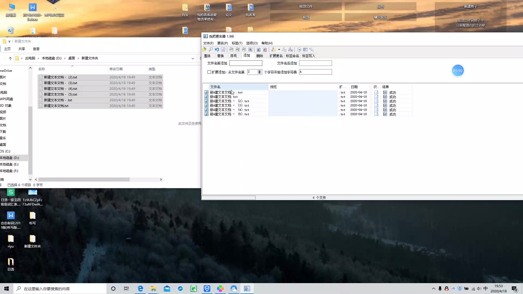The image size is (523, 294).
Task: Click the Explorer horizontal scrollbar
Action: click(84, 180)
